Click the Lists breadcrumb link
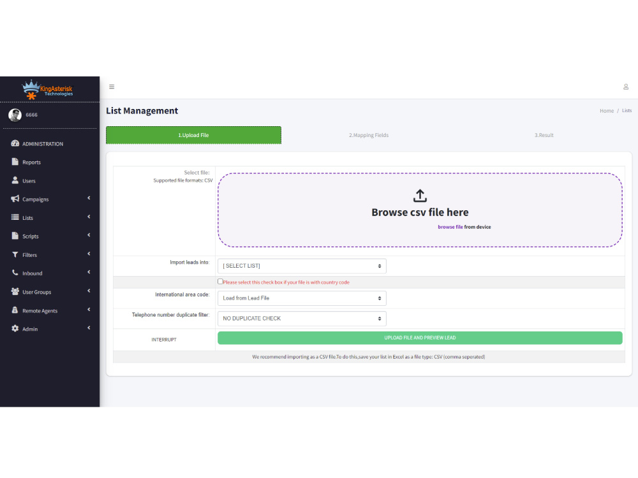The image size is (638, 478). (x=627, y=110)
